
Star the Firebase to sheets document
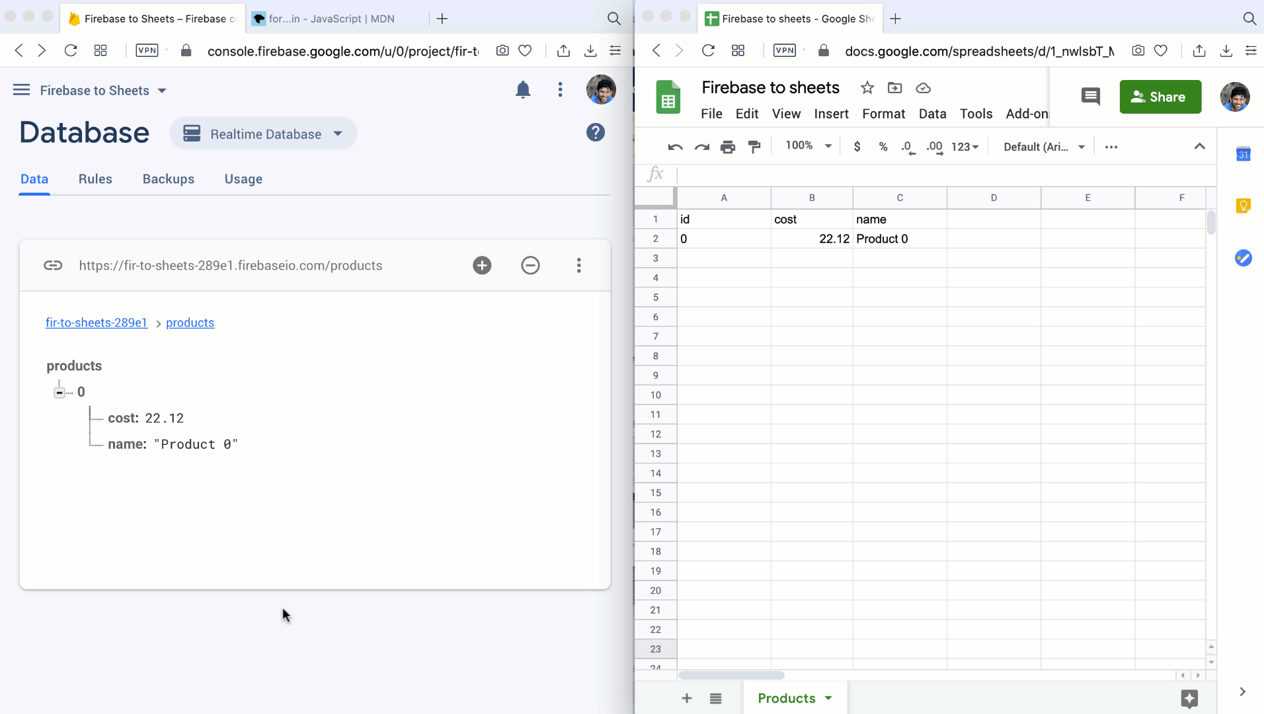(867, 88)
